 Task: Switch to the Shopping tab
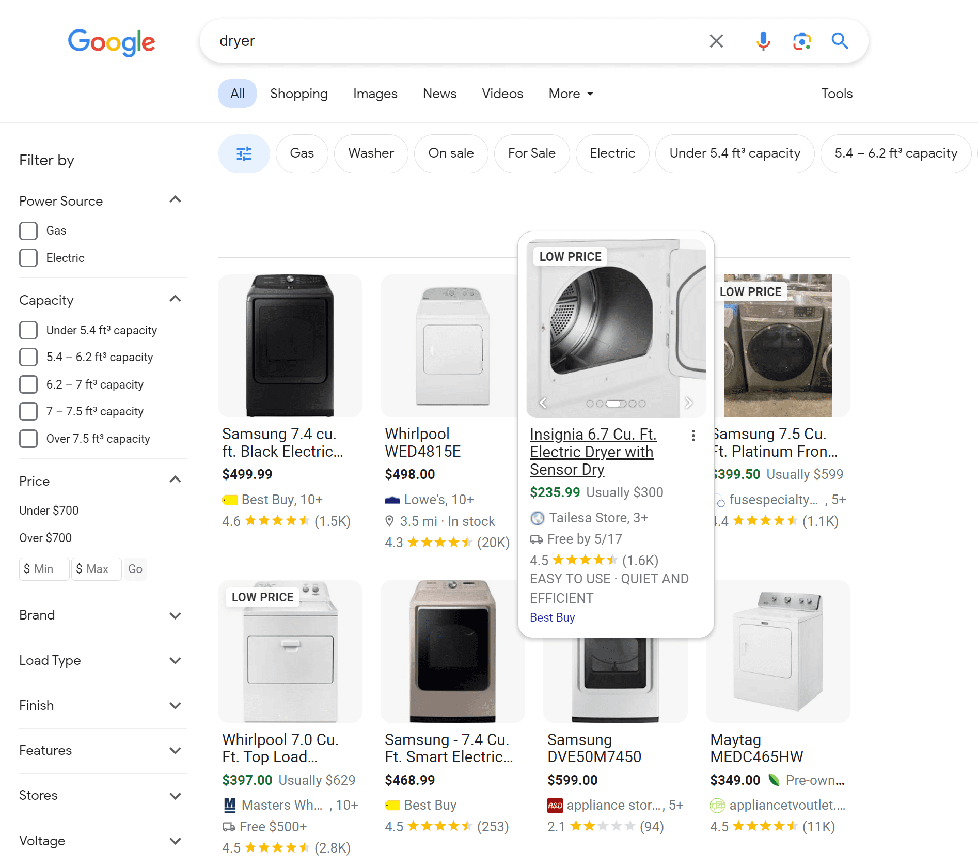point(299,94)
